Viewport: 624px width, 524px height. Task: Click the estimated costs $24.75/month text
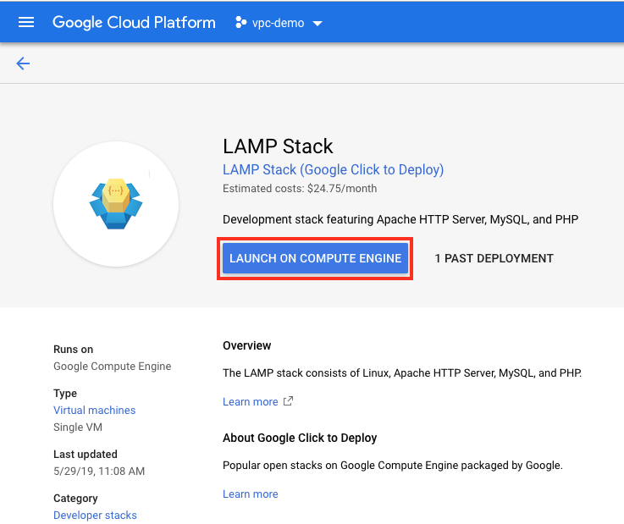point(300,188)
